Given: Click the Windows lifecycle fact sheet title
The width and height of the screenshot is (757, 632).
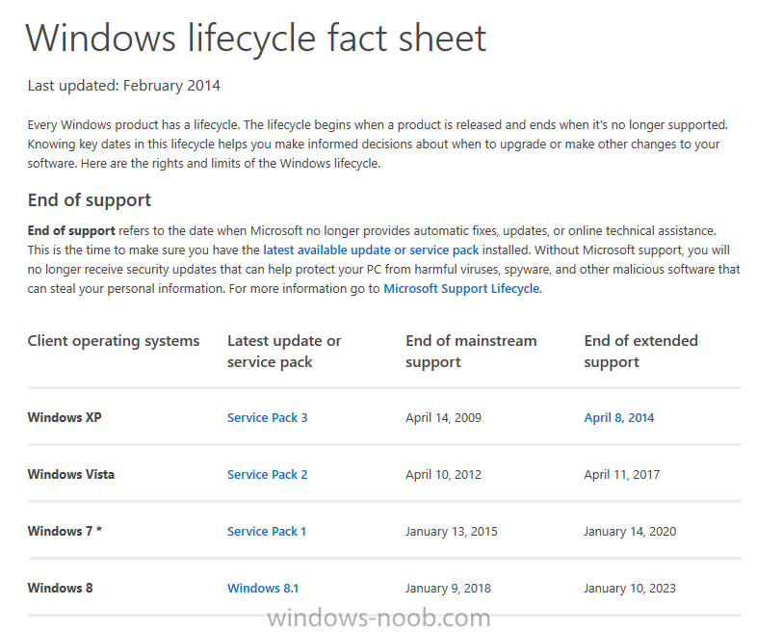Looking at the screenshot, I should (256, 39).
